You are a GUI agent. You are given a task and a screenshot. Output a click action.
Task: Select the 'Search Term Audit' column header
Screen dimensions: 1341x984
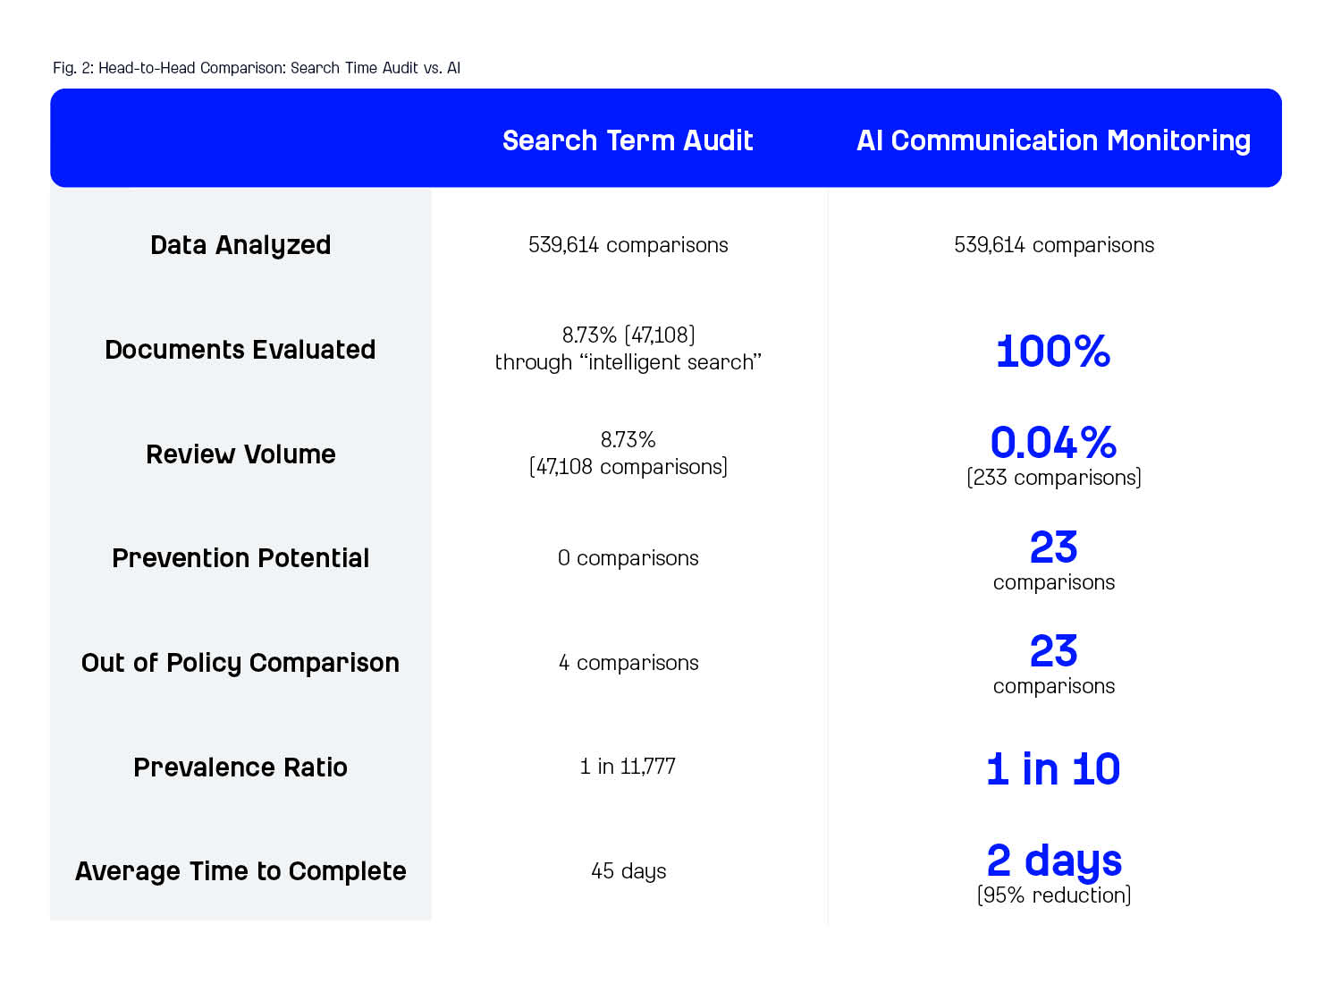(x=628, y=140)
